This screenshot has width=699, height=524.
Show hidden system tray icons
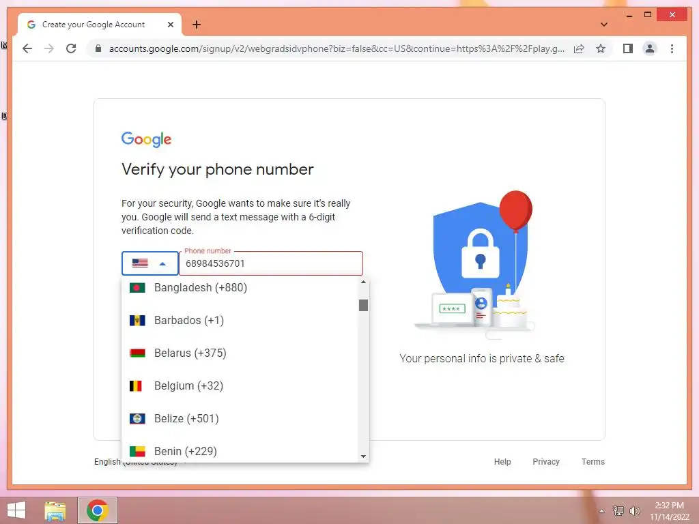pyautogui.click(x=601, y=511)
